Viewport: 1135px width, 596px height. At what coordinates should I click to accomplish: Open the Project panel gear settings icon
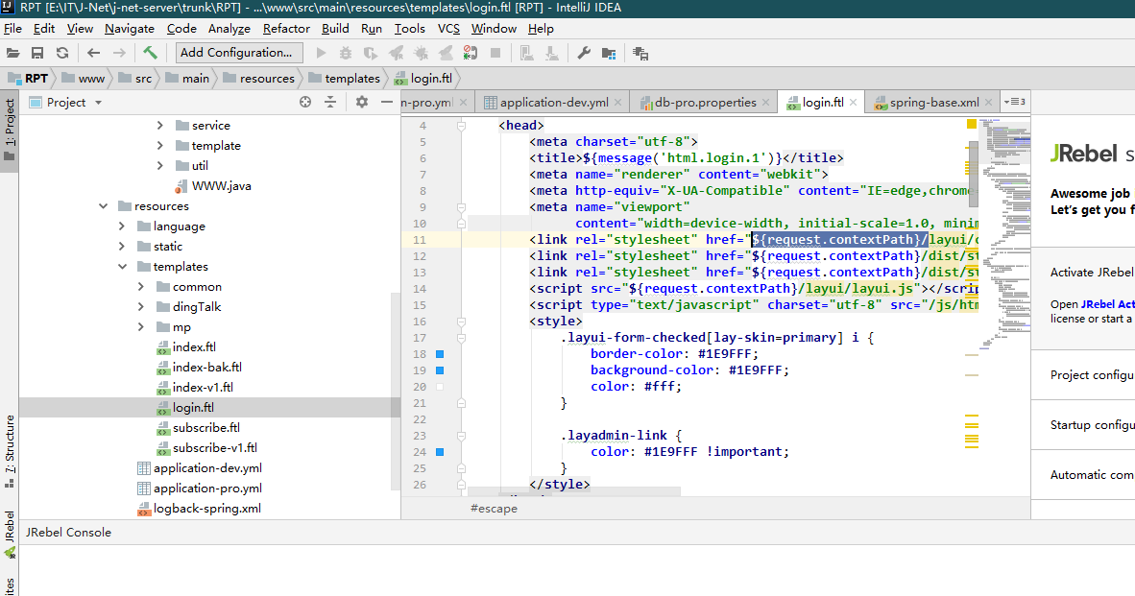click(361, 101)
